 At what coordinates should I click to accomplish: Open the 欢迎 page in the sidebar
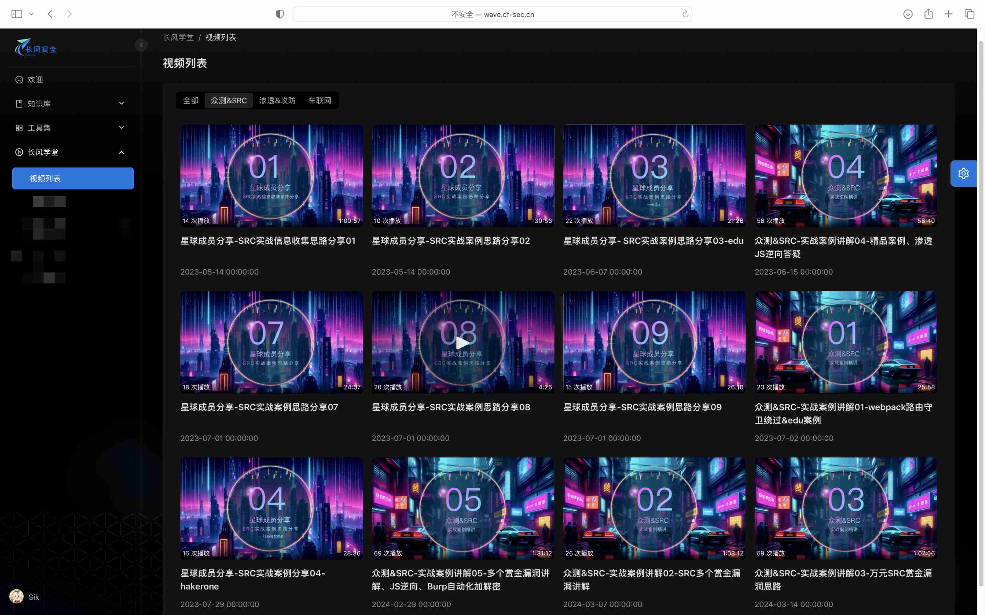click(x=35, y=80)
